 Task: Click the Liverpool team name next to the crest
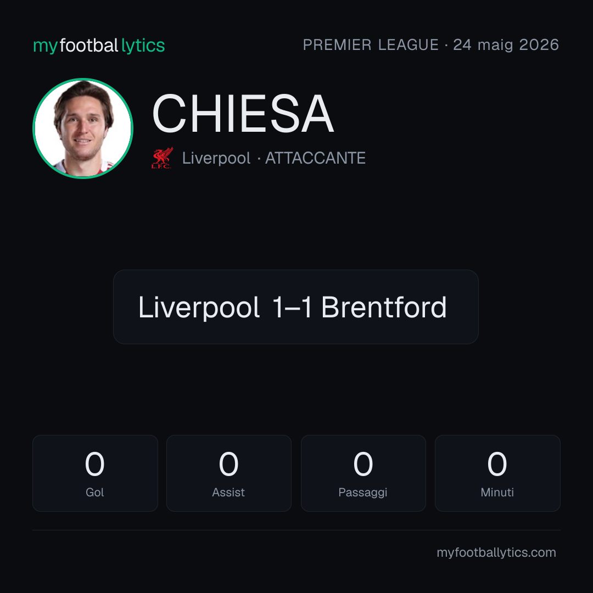click(216, 158)
